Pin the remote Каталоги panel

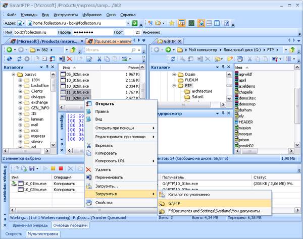pyautogui.click(x=47, y=67)
